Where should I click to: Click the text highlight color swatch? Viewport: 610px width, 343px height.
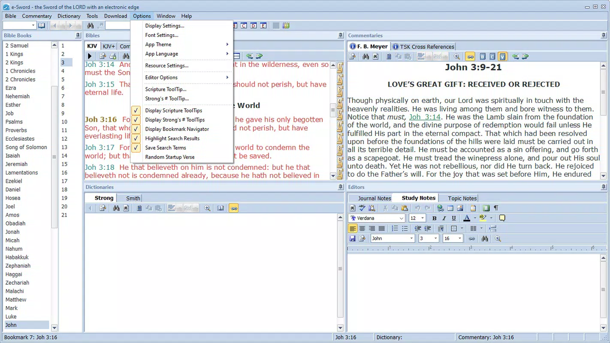click(x=483, y=218)
